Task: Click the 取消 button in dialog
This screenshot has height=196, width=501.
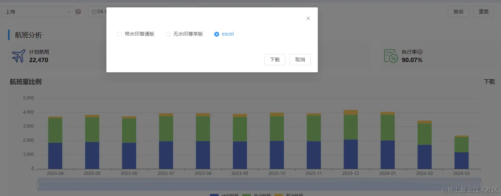Action: pyautogui.click(x=300, y=60)
